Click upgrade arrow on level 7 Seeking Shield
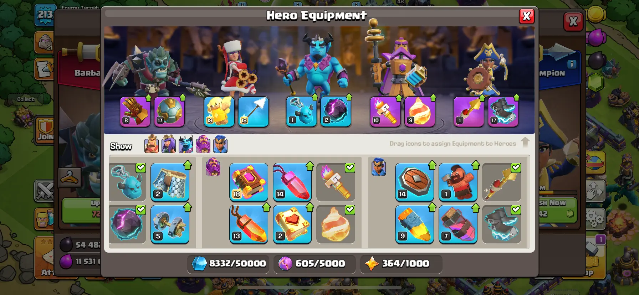This screenshot has height=295, width=639. pos(476,207)
